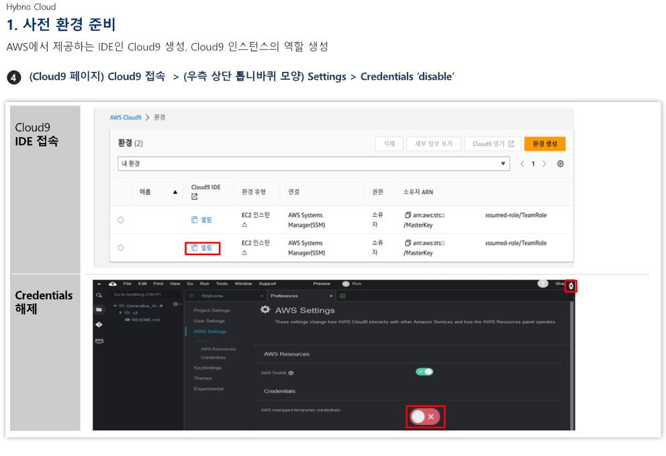Open the Find menu
Viewport: 666px width, 456px height.
[x=158, y=283]
